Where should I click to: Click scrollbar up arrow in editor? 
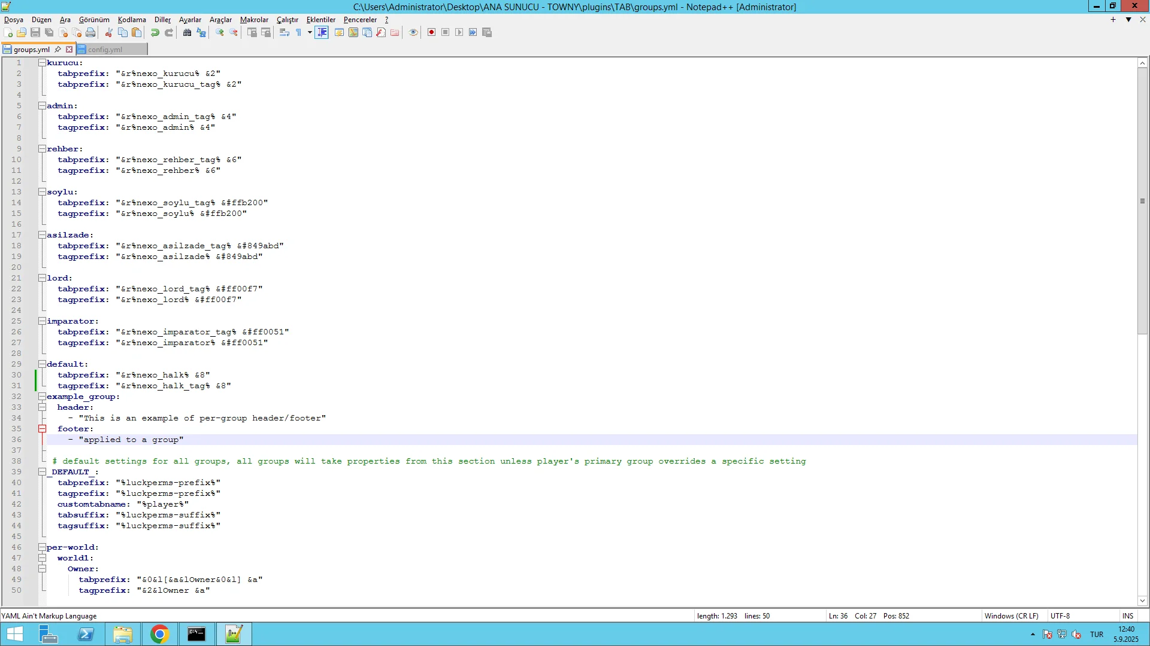[x=1142, y=63]
